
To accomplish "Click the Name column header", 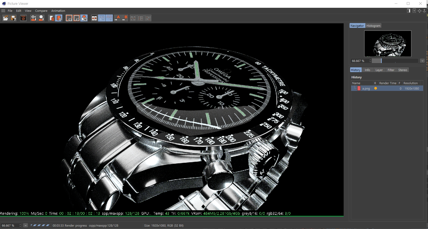I will (x=362, y=83).
